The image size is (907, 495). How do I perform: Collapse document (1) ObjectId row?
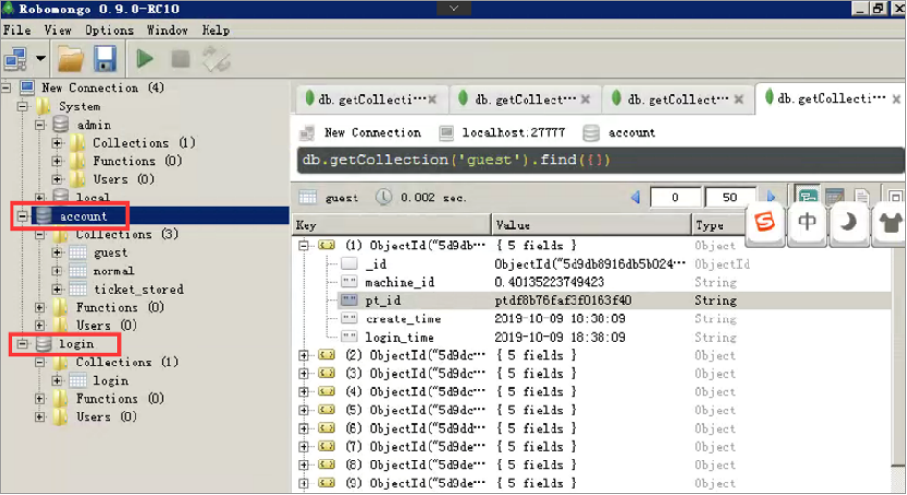[x=304, y=246]
